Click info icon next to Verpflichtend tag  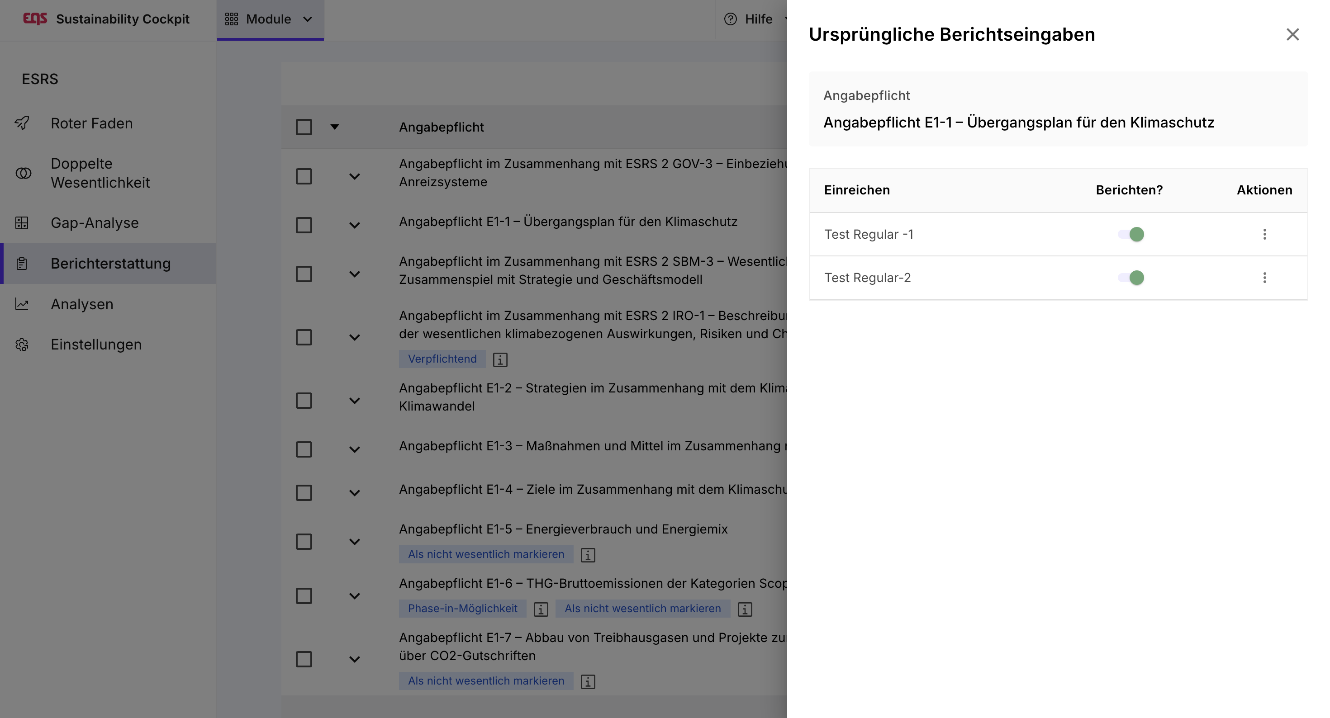(499, 359)
